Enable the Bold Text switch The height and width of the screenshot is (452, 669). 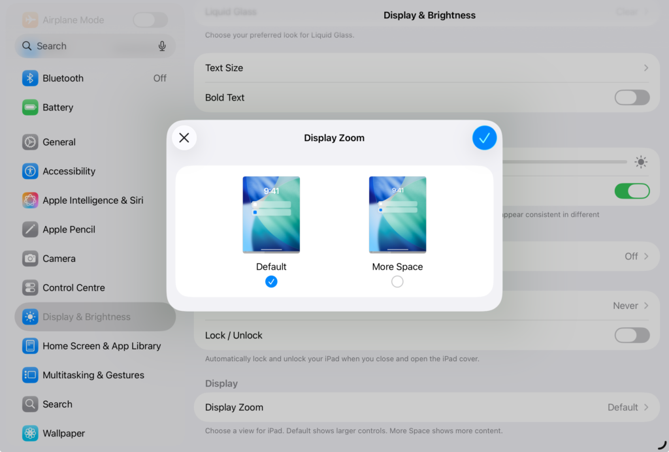631,97
